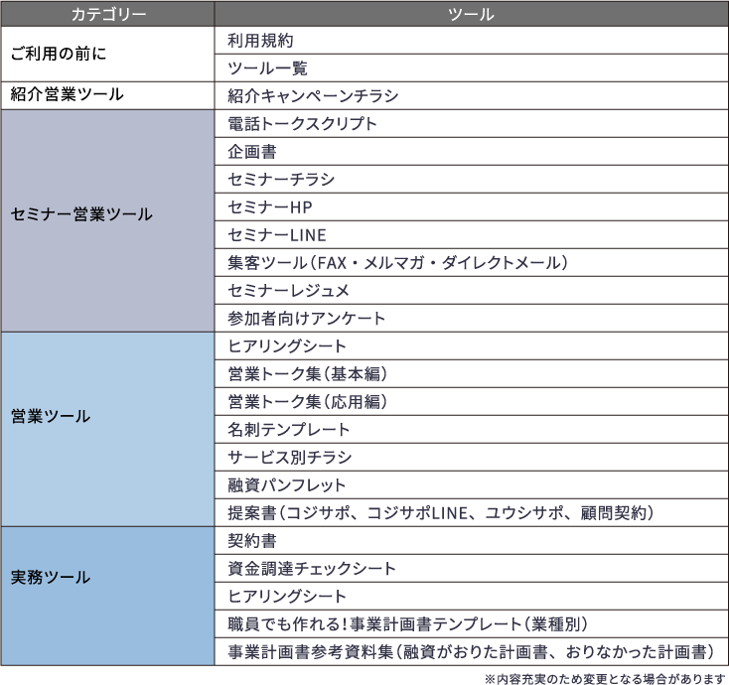Viewport: 729px width, 685px height.
Task: Select 資金調達チェックシート row
Action: (x=472, y=569)
